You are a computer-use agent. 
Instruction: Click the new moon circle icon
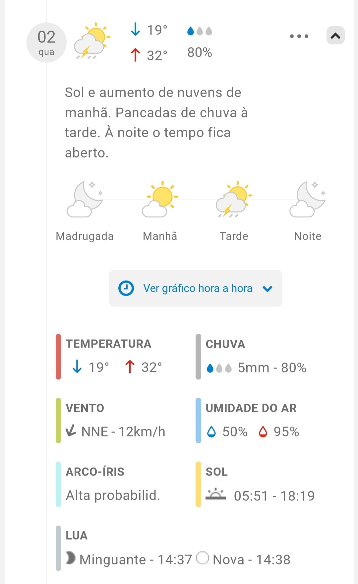[x=203, y=558]
